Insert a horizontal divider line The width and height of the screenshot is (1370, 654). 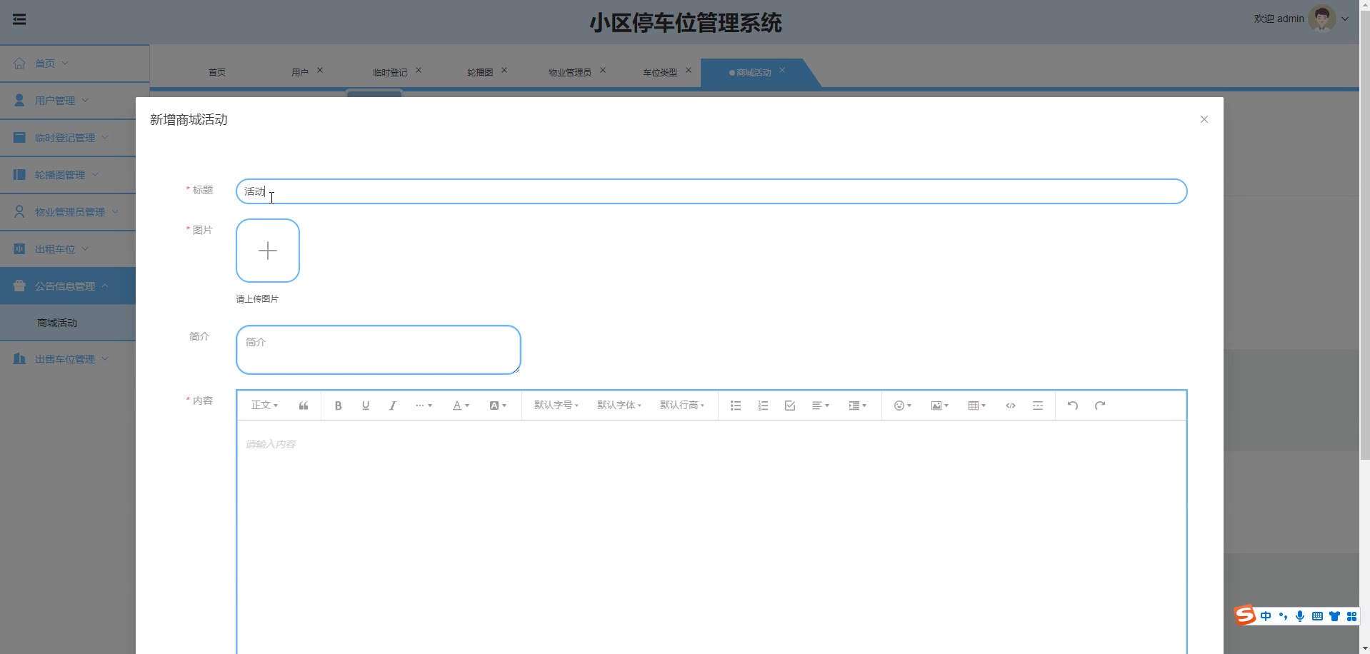tap(1037, 406)
